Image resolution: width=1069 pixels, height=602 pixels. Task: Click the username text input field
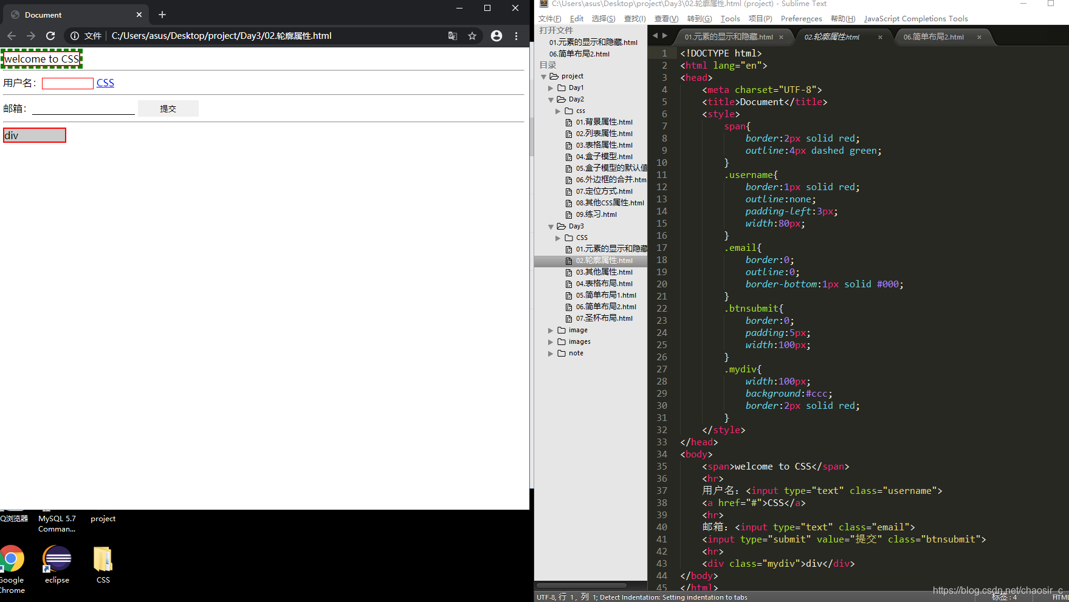67,83
